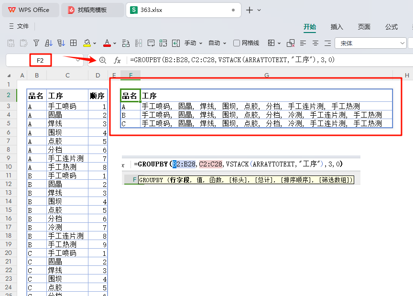Open the filter funnel tool
413x296 pixels.
pos(36,43)
